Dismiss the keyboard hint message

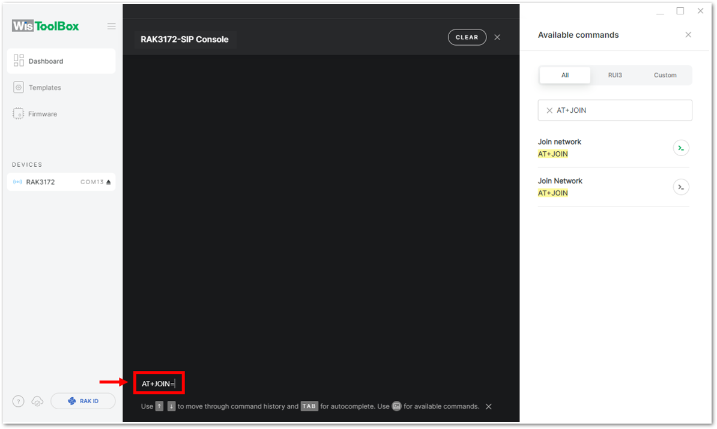tap(488, 407)
